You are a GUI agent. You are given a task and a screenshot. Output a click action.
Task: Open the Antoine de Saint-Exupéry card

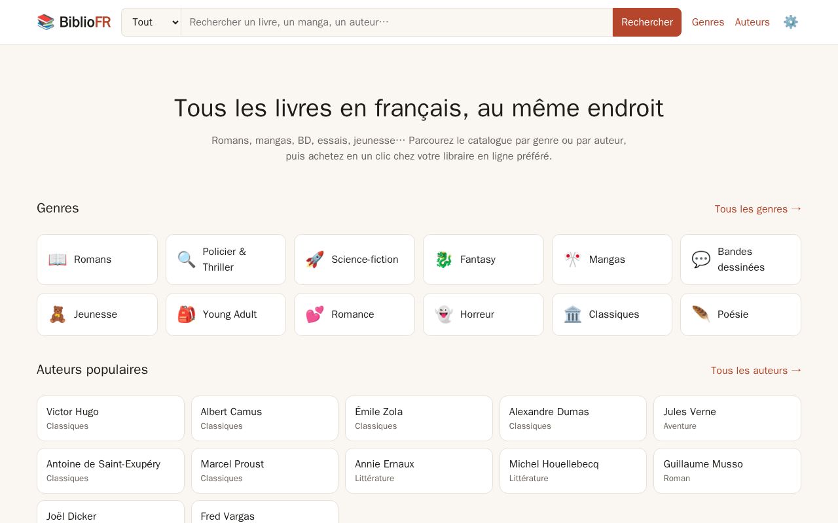(x=111, y=471)
